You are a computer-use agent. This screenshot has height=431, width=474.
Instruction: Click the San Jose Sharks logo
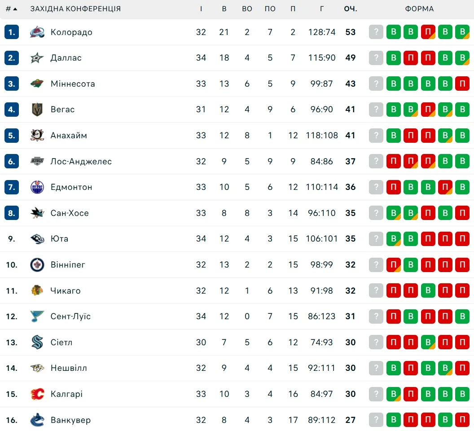pyautogui.click(x=37, y=213)
